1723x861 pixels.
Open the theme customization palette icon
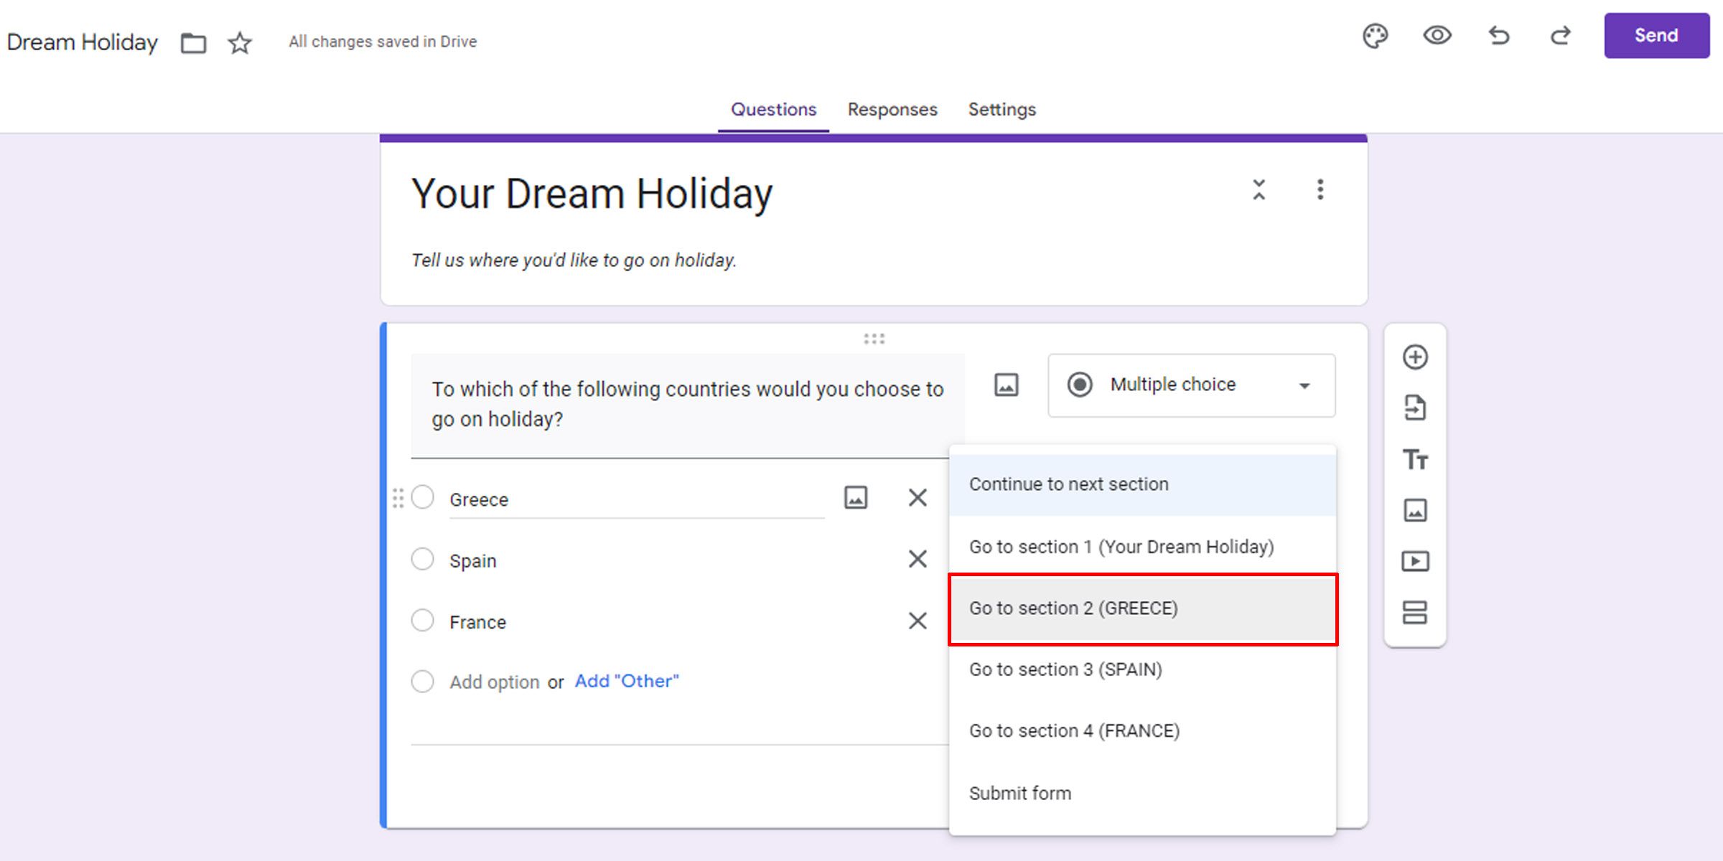pos(1375,37)
